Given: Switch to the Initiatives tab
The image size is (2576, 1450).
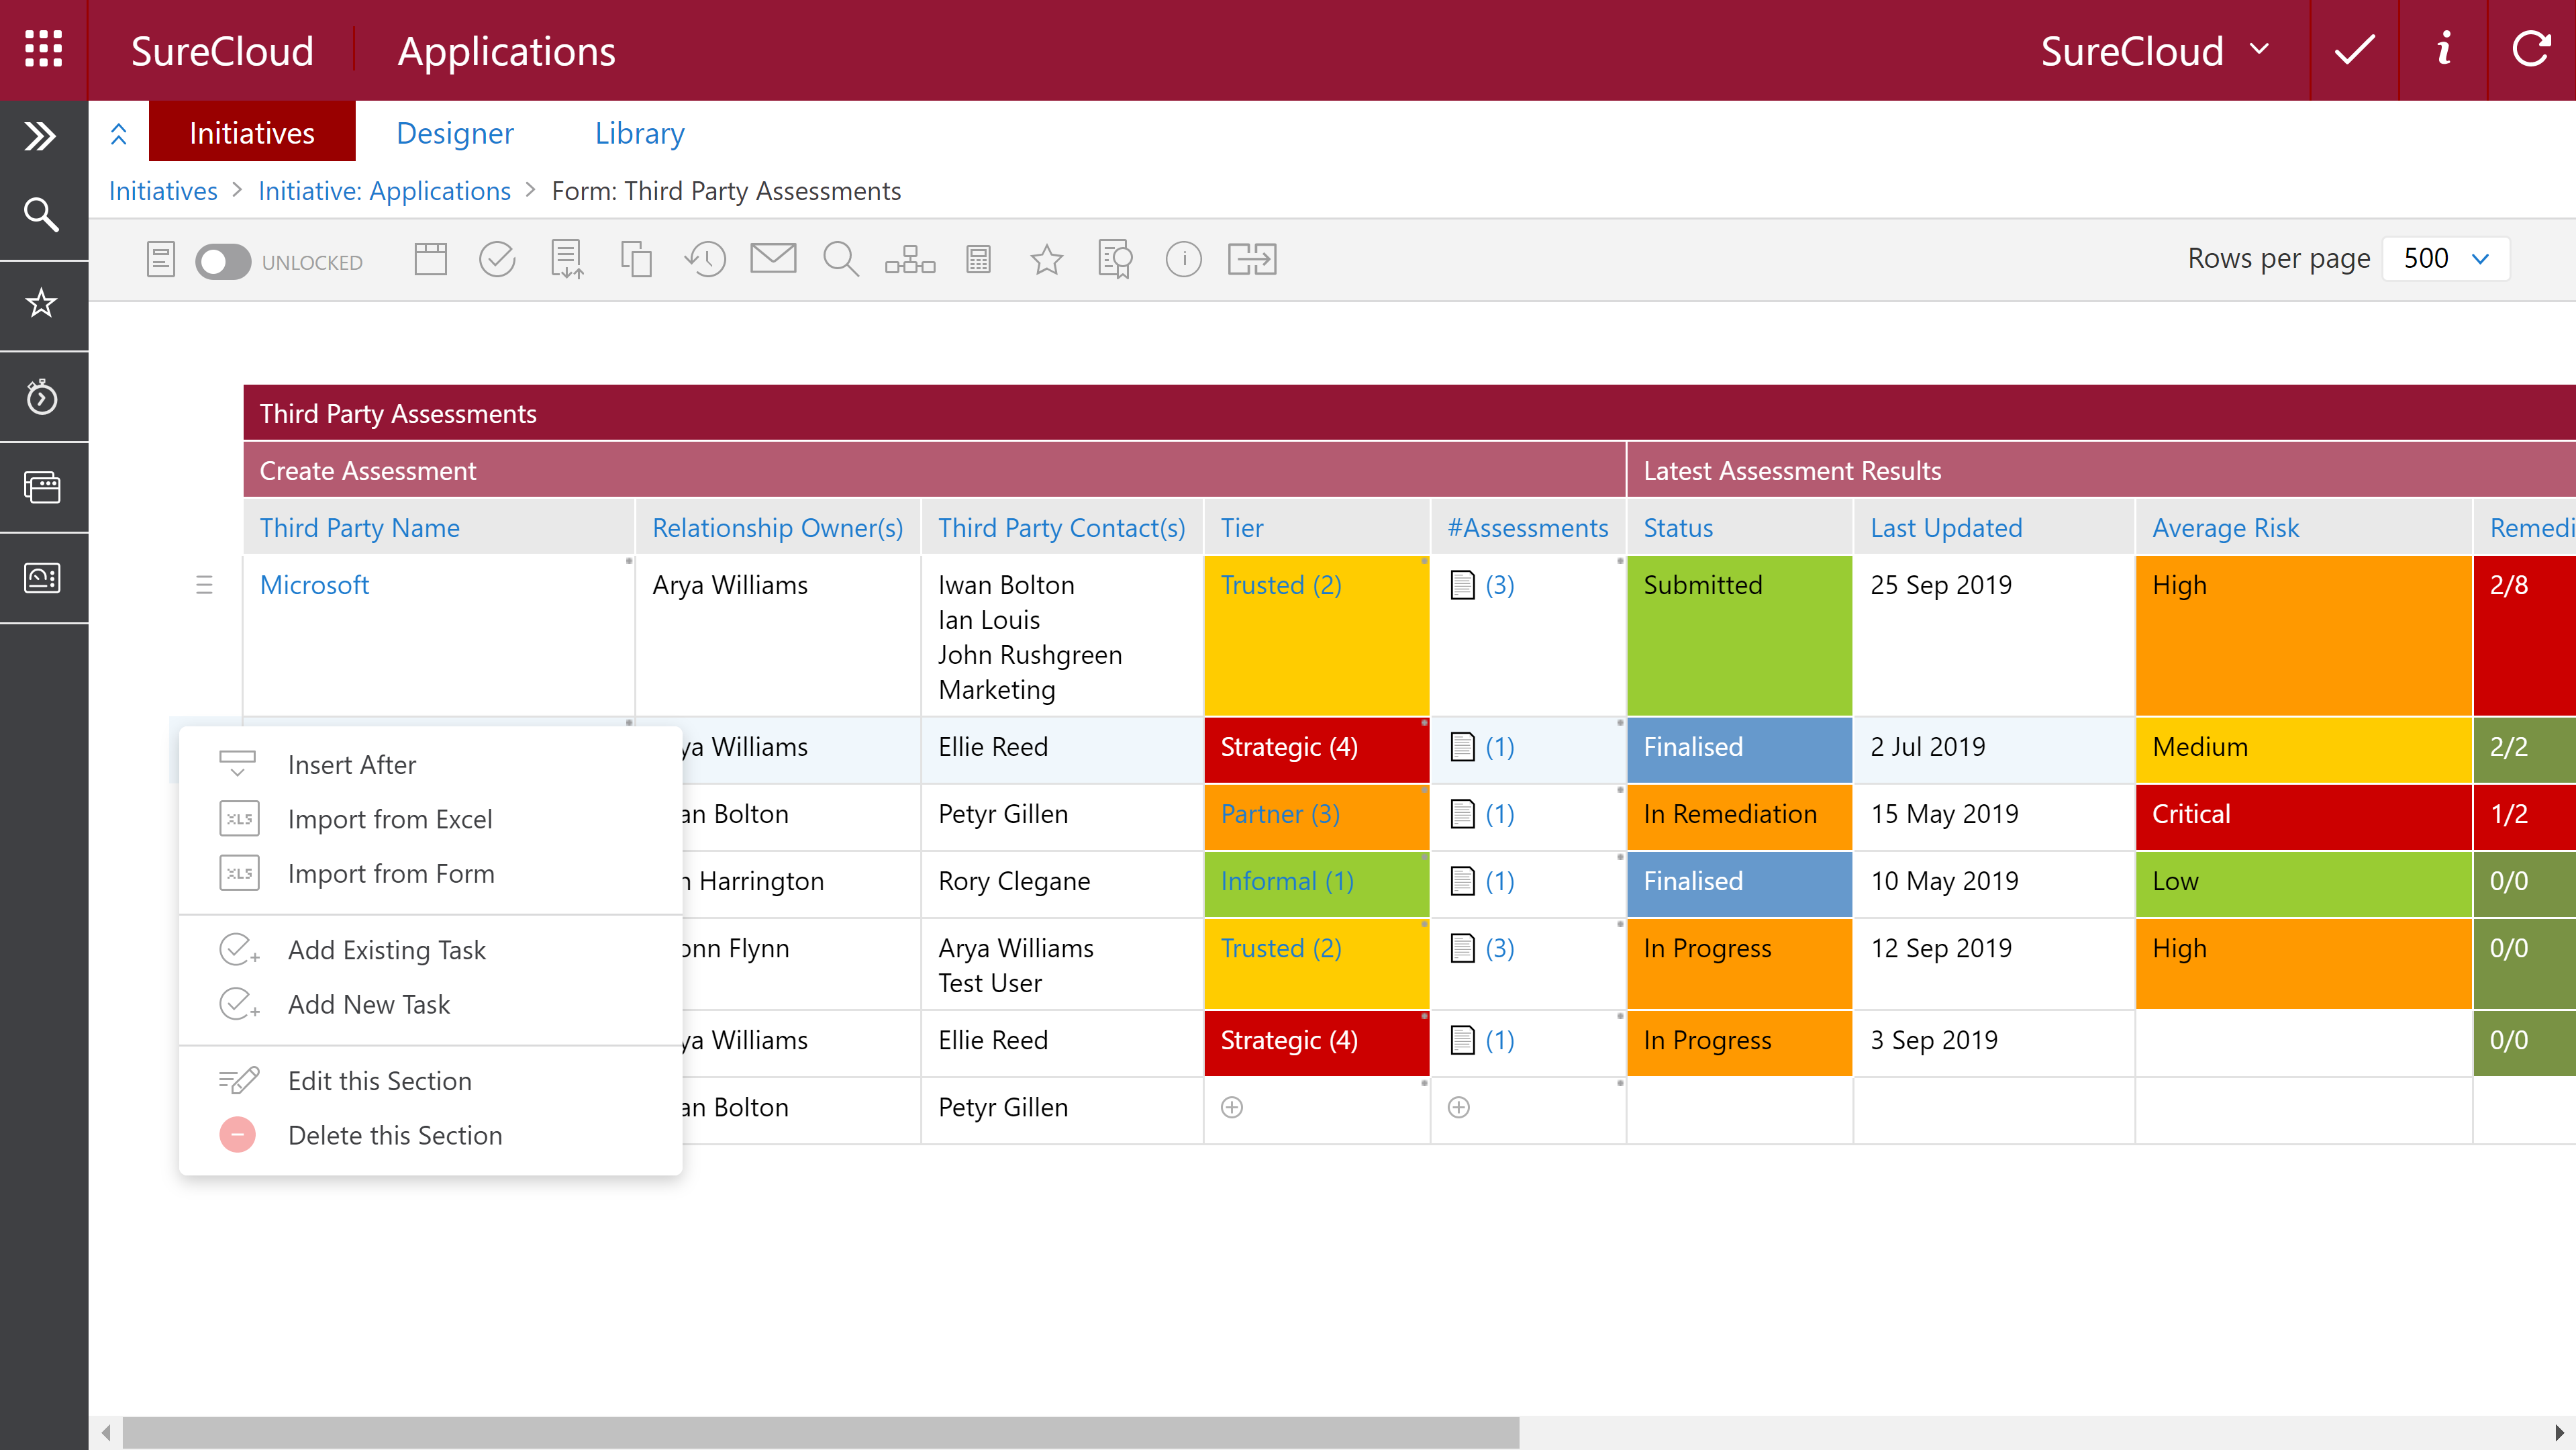Looking at the screenshot, I should point(252,132).
